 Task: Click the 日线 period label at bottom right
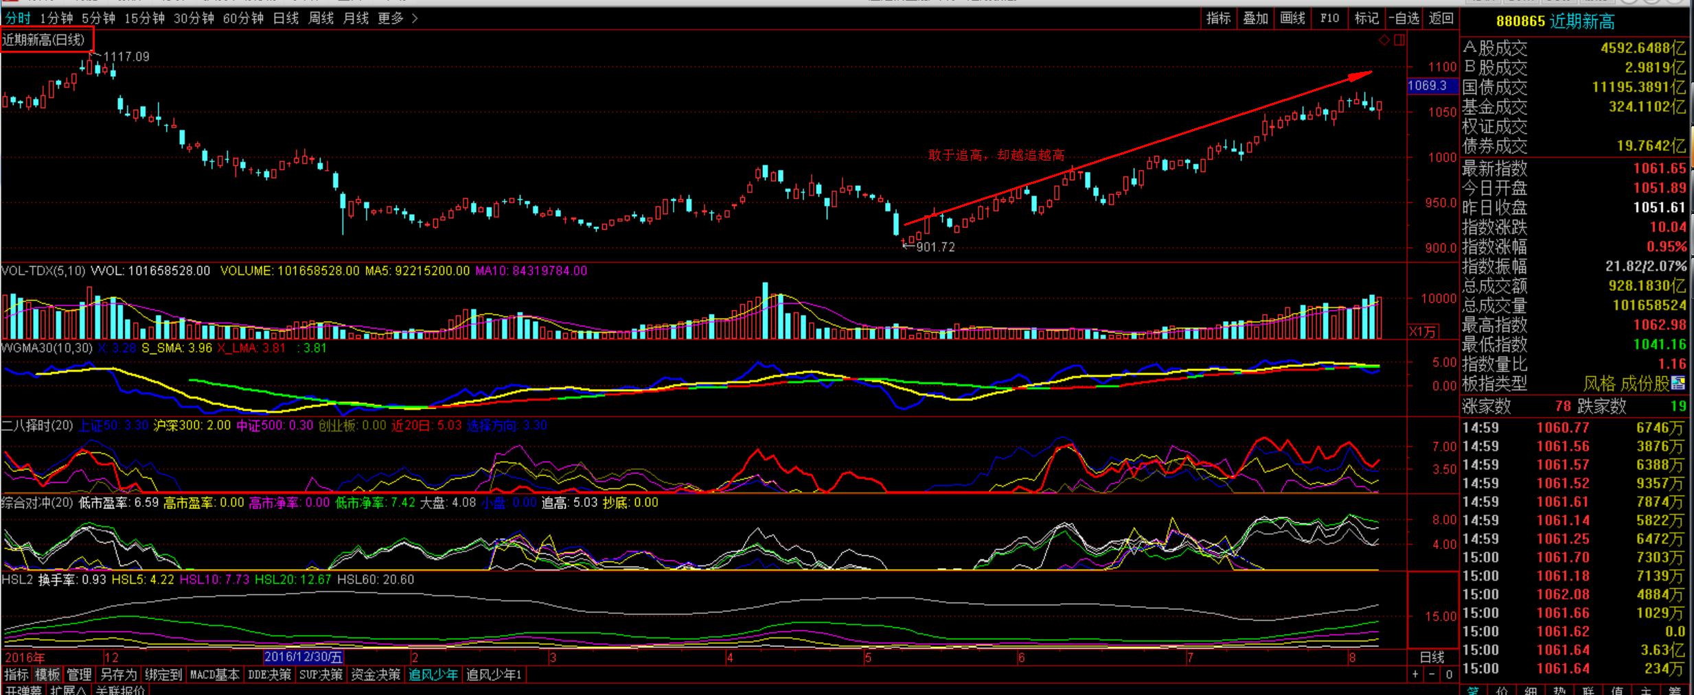(x=1432, y=657)
